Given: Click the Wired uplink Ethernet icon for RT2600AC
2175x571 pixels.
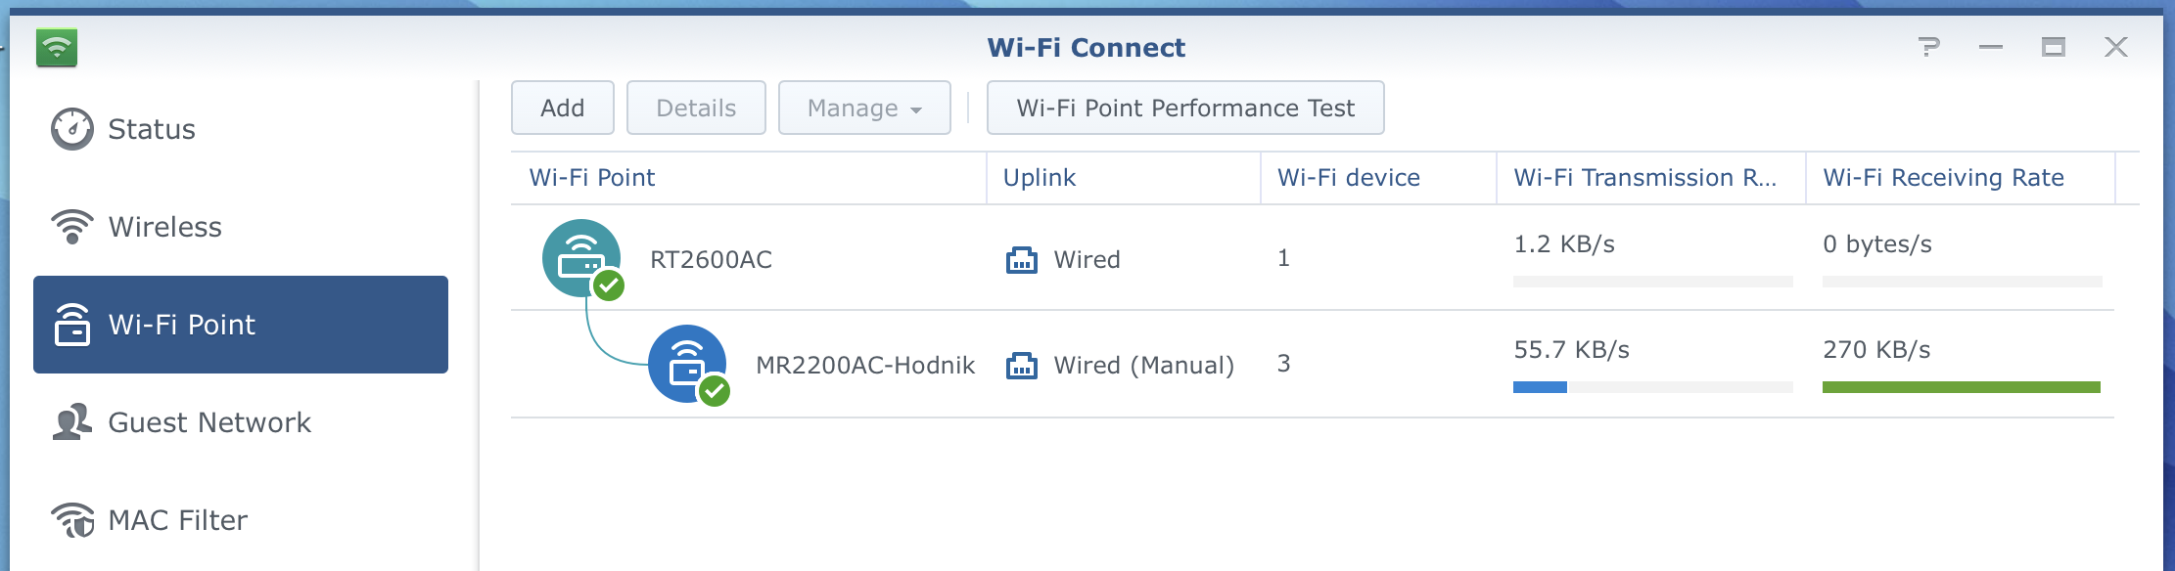Looking at the screenshot, I should 1022,260.
